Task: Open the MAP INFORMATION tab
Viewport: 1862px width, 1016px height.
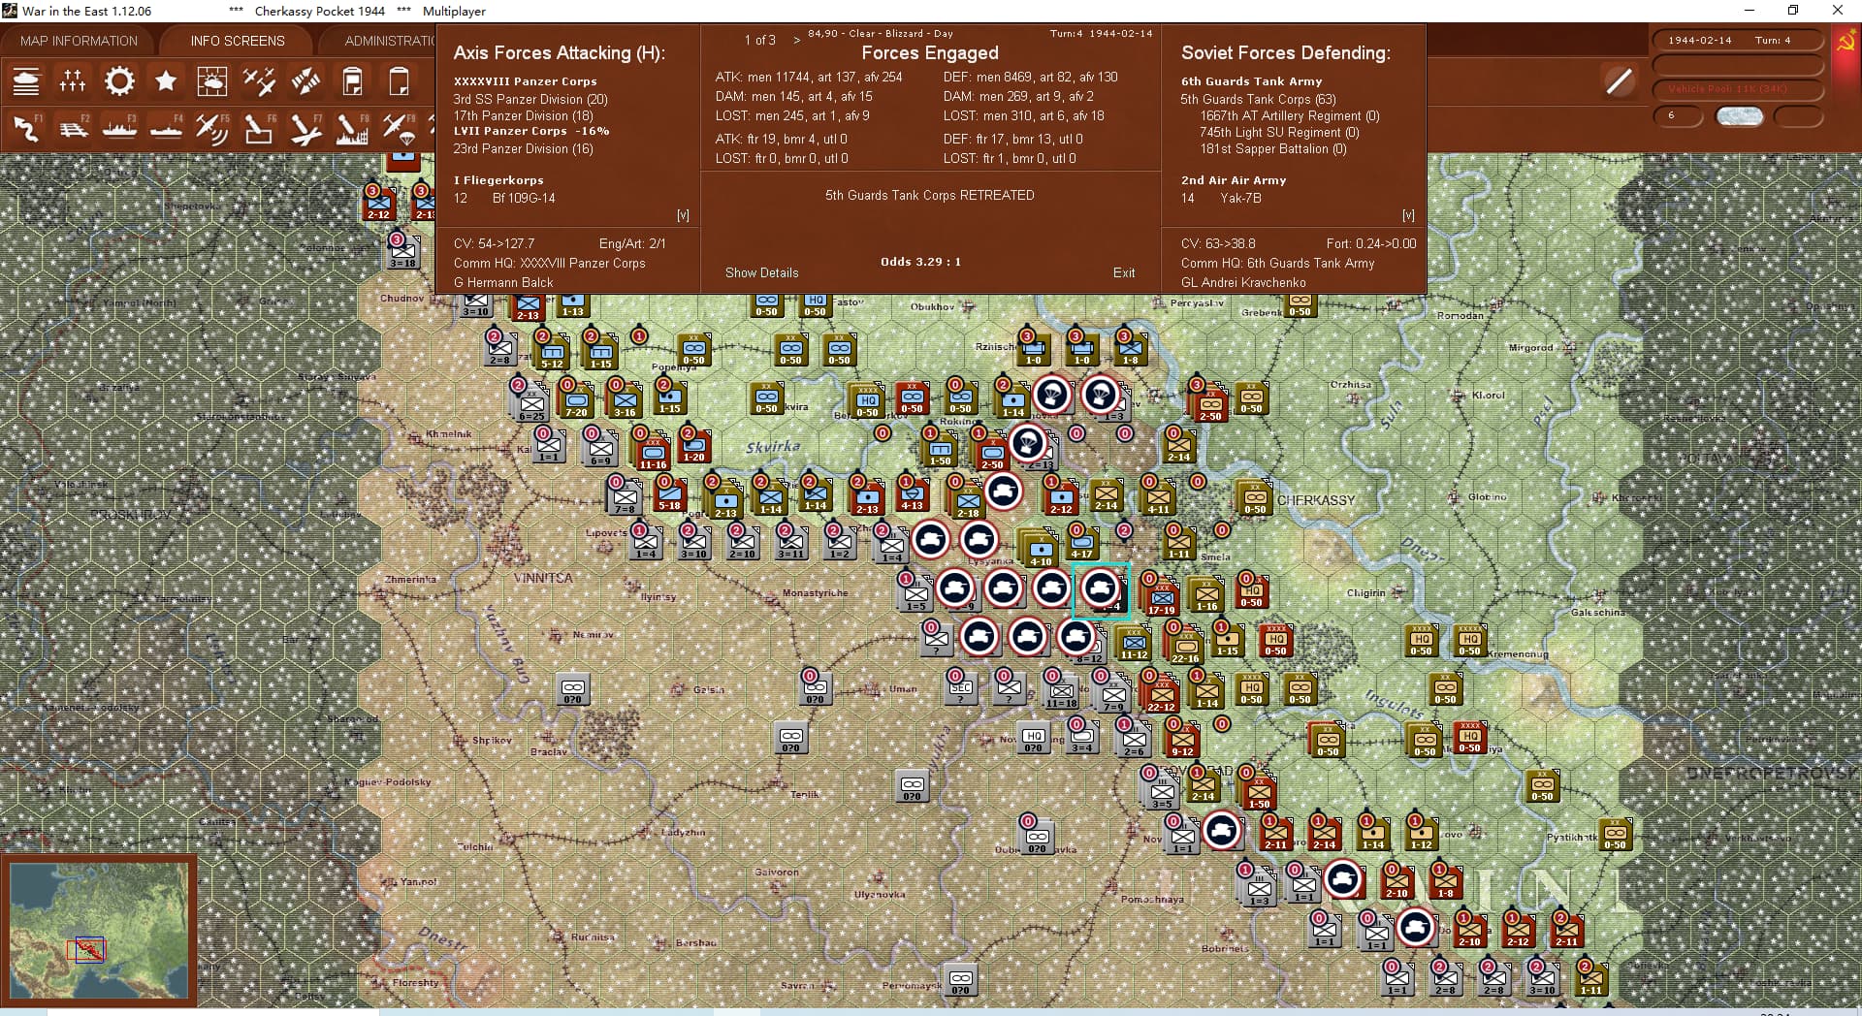Action: [x=79, y=41]
